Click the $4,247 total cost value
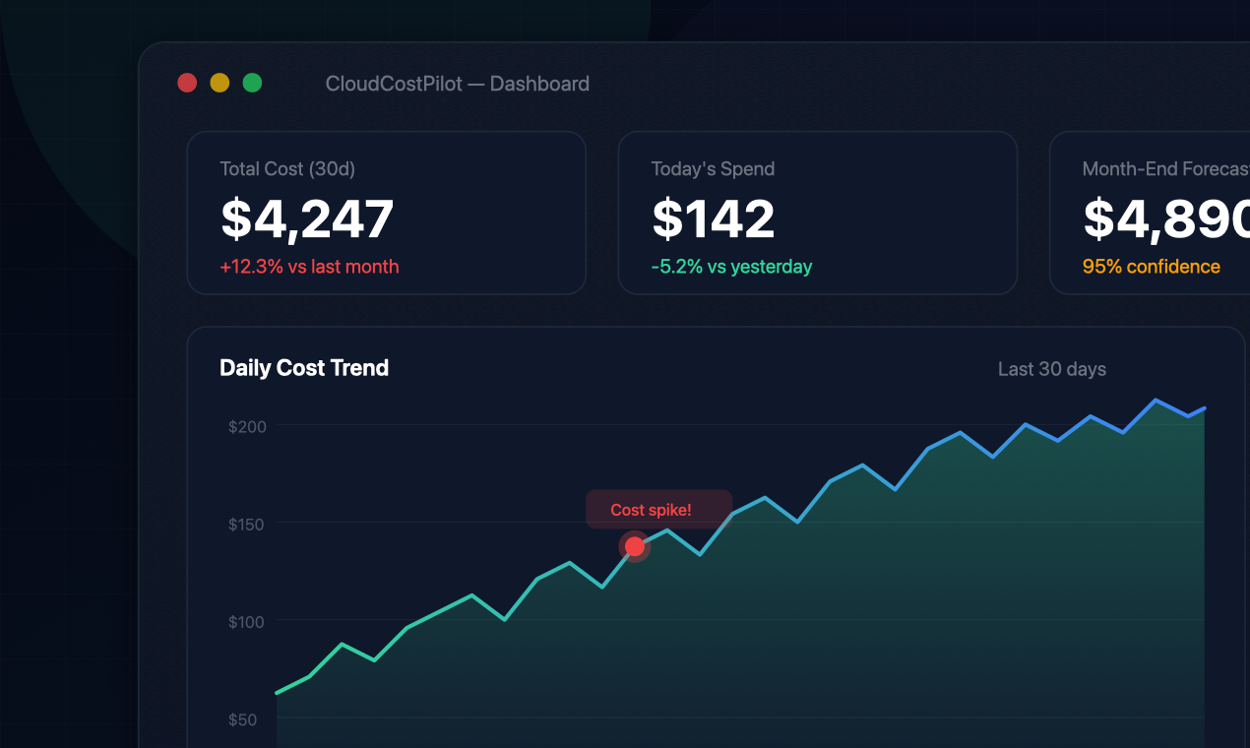The image size is (1250, 748). (x=306, y=218)
